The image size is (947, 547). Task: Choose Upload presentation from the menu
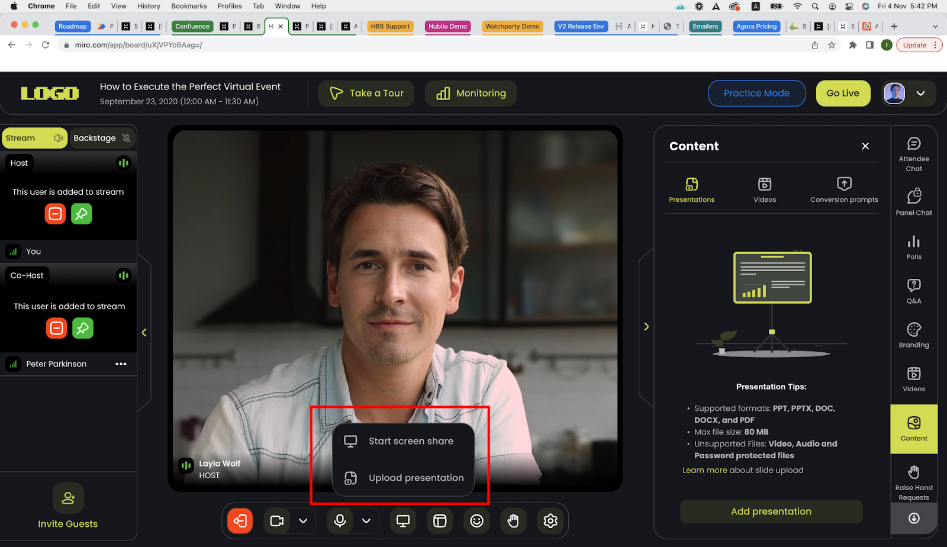415,478
